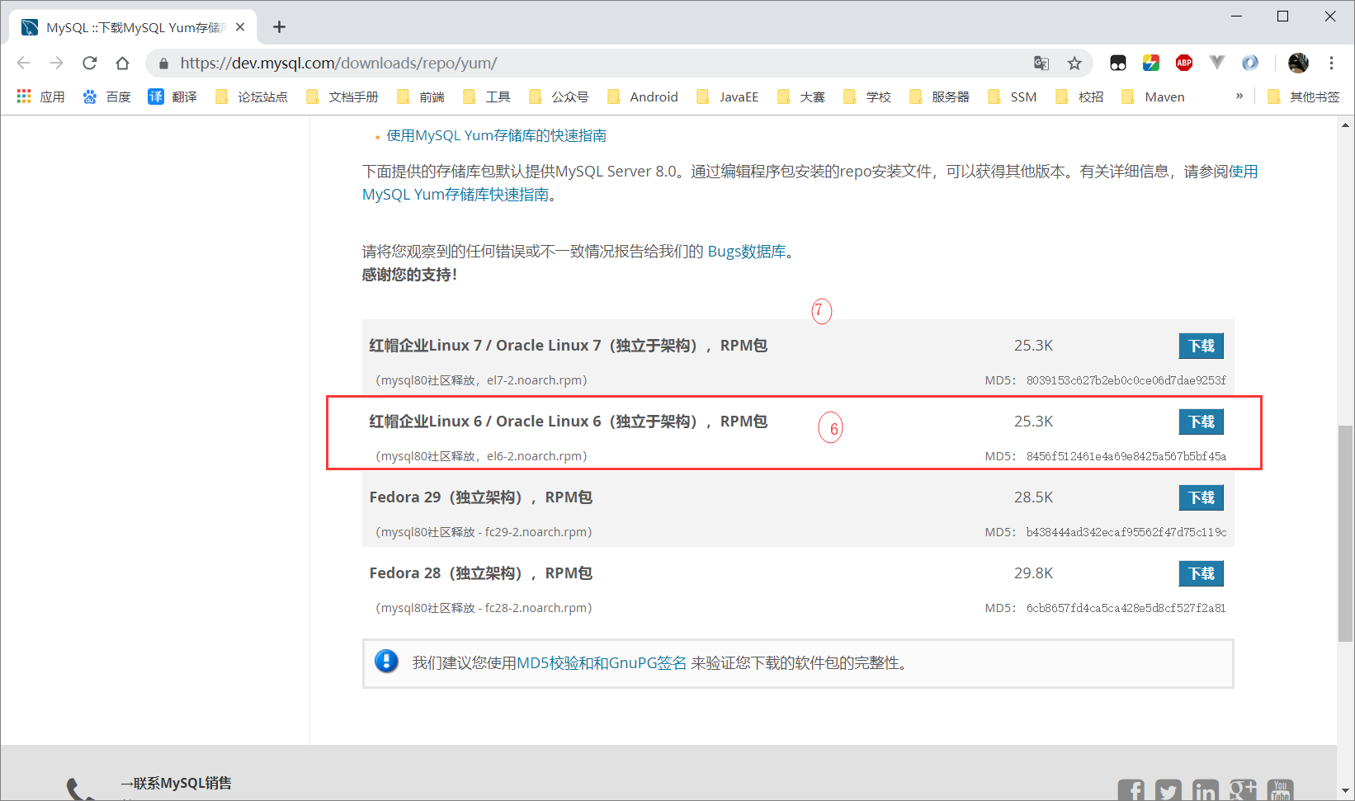This screenshot has height=801, width=1355.
Task: Select the 28.5K file size value
Action: [x=1033, y=497]
